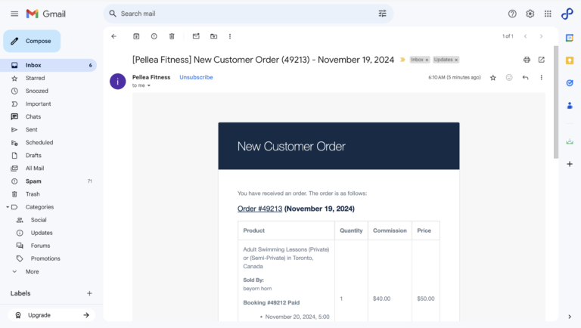The width and height of the screenshot is (581, 328).
Task: Open Google Keep side panel
Action: click(570, 60)
